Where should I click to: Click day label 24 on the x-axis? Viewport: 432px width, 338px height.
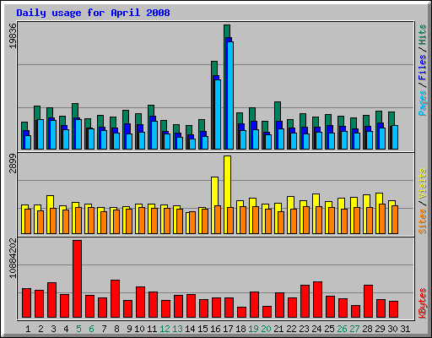tap(316, 329)
